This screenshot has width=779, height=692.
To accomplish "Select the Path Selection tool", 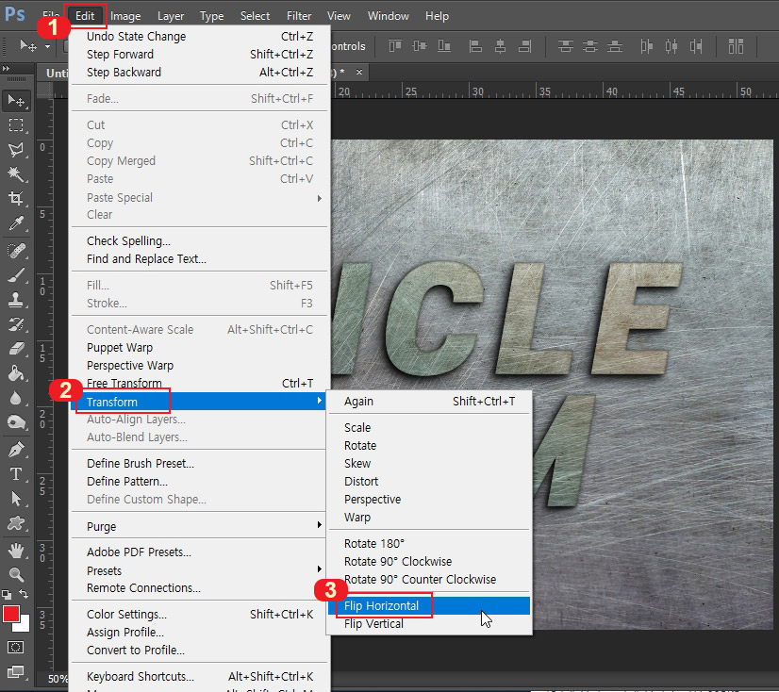I will point(16,499).
